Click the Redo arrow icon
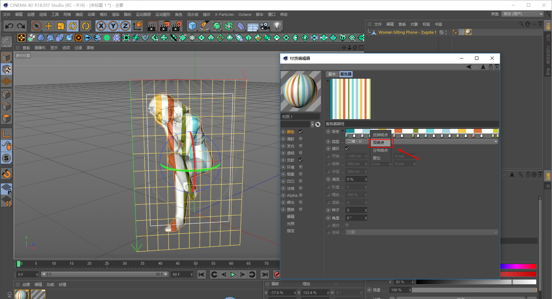Image resolution: width=552 pixels, height=299 pixels. pyautogui.click(x=21, y=26)
